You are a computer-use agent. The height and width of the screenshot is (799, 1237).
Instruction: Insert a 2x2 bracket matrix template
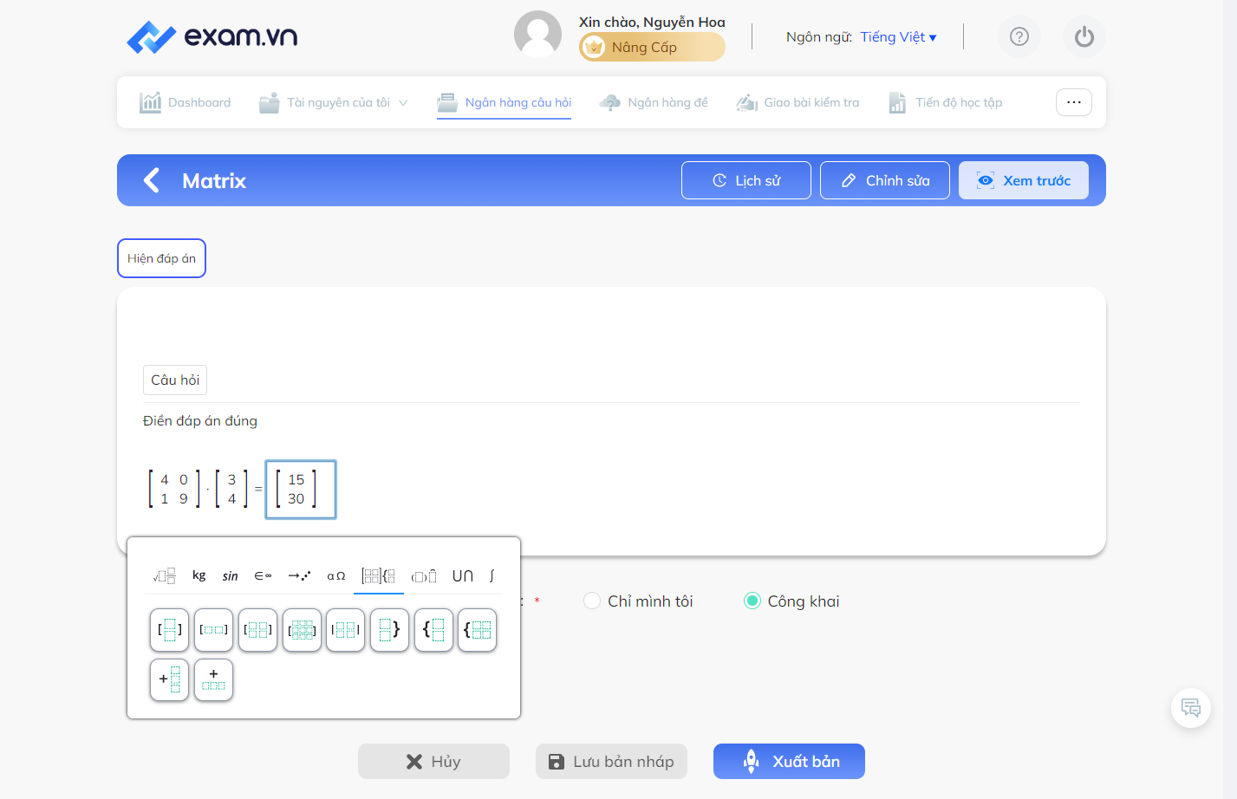click(257, 630)
